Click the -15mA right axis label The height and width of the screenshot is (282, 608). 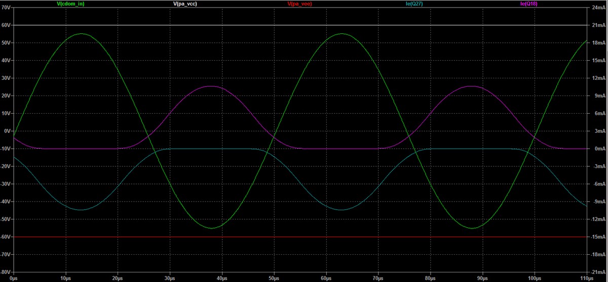[x=597, y=237]
